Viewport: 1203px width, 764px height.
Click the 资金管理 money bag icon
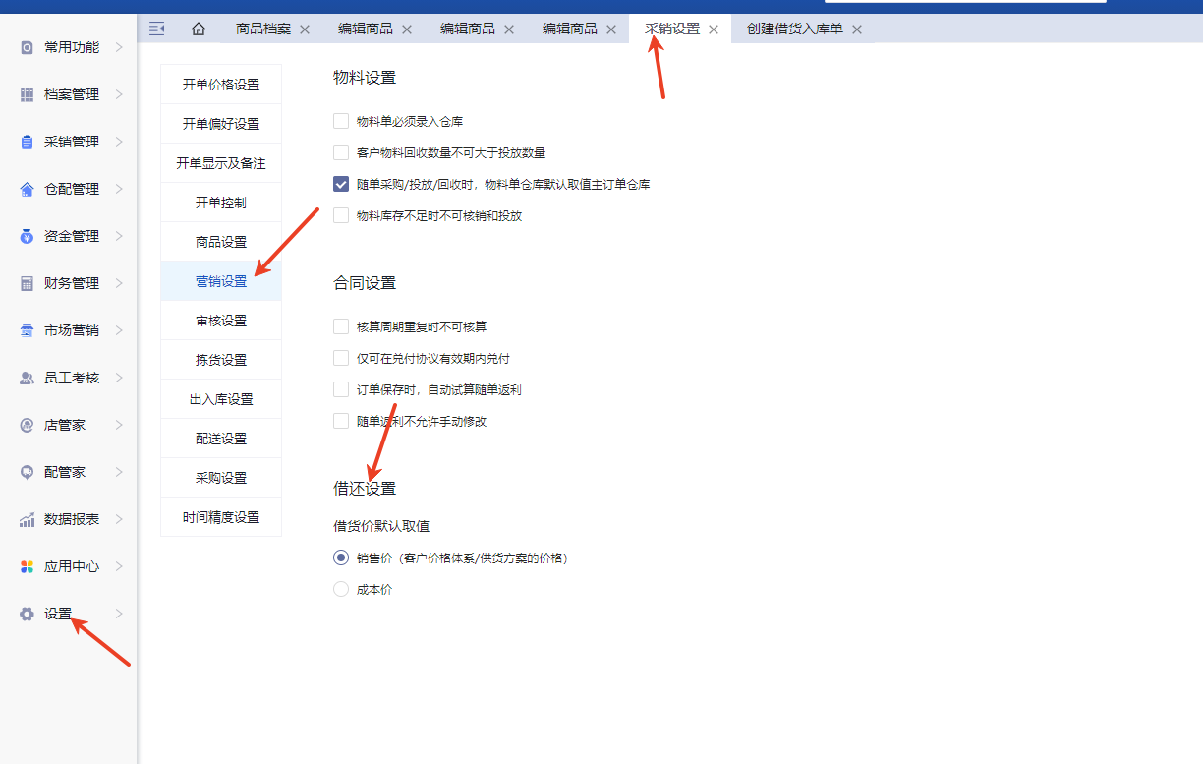click(x=28, y=236)
